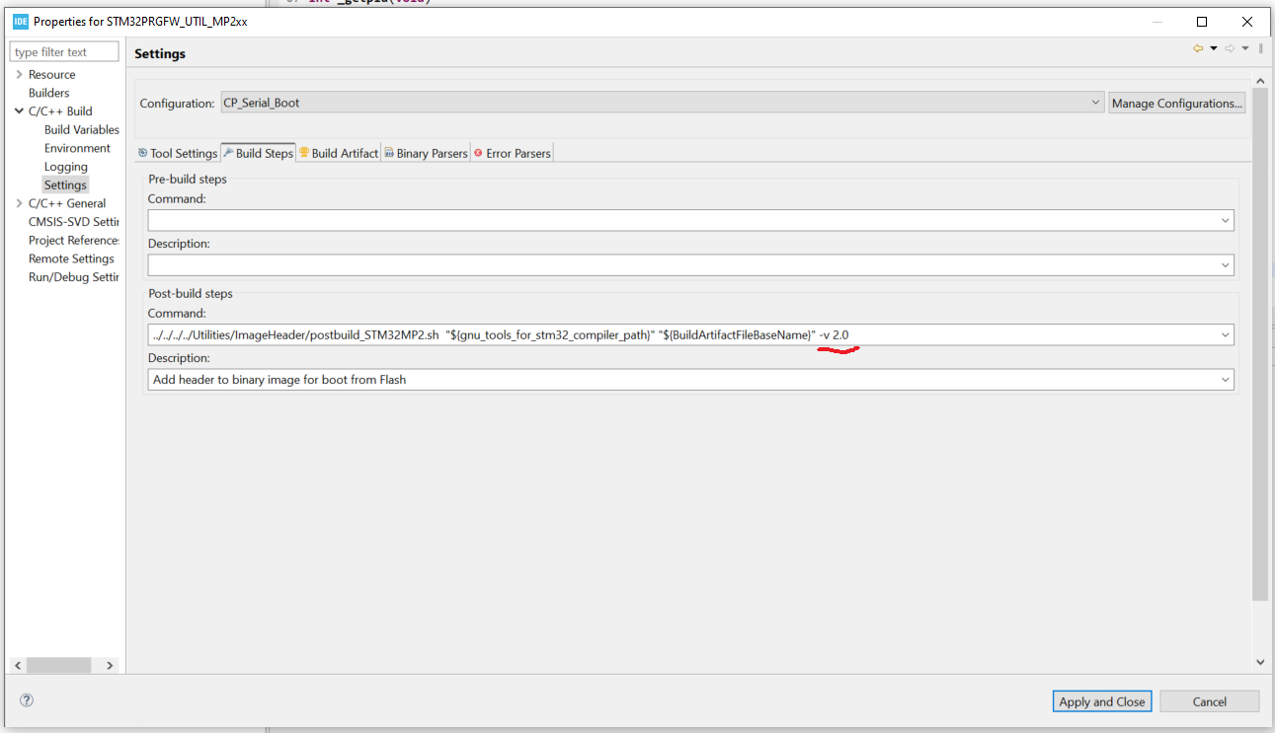Open the forward history dropdown arrow
Screen dimensions: 1275x733
click(x=1245, y=48)
